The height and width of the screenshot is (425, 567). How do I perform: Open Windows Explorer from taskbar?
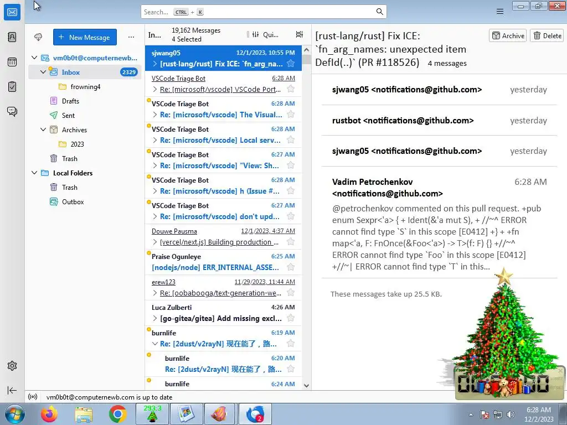(84, 414)
